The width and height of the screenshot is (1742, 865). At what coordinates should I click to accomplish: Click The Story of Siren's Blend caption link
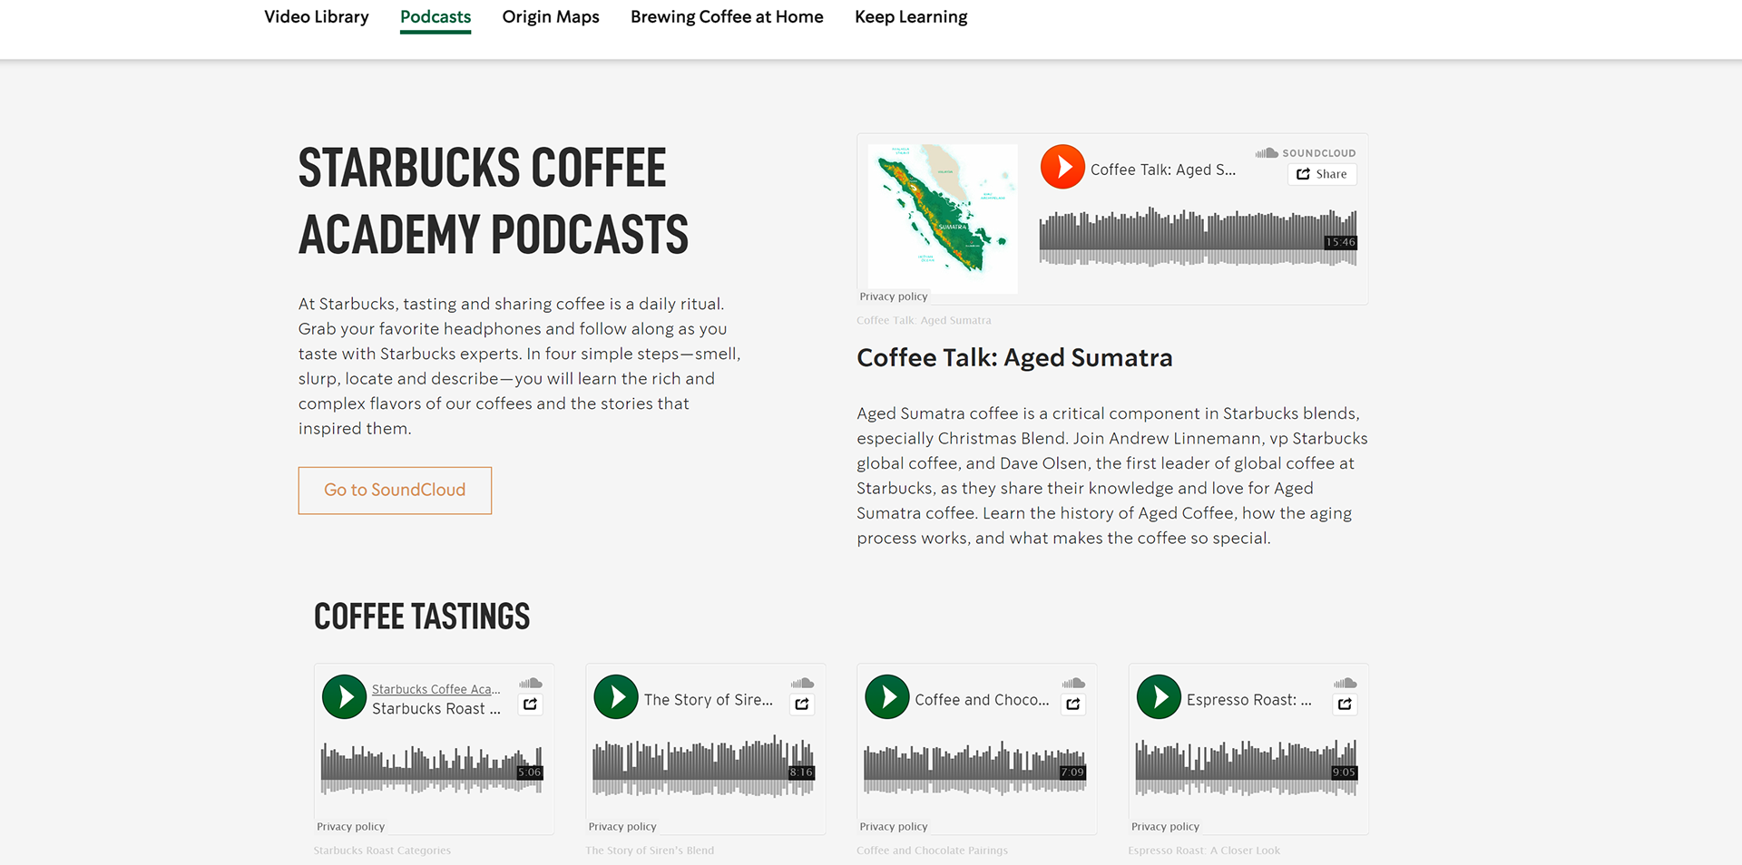coord(650,850)
